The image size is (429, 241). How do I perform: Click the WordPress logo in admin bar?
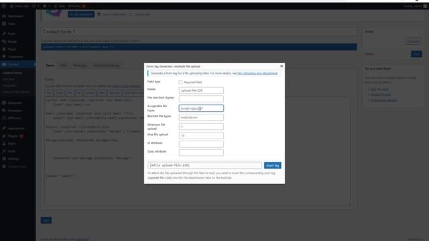(x=4, y=6)
